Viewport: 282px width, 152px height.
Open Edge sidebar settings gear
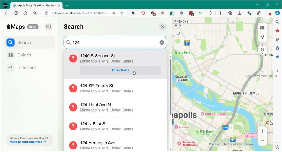277,147
